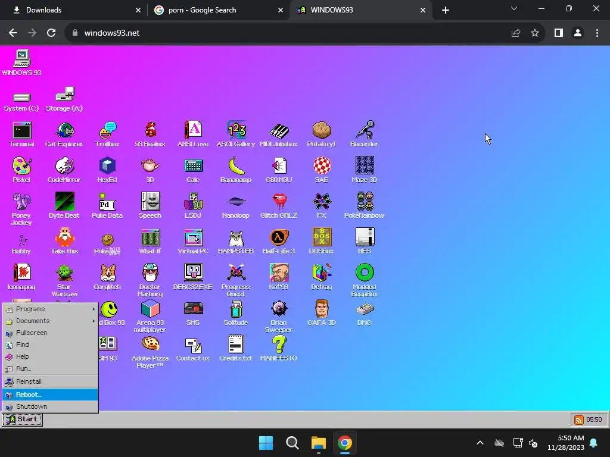610x457 pixels.
Task: Click the 05:50 taskbar clock
Action: click(x=594, y=420)
